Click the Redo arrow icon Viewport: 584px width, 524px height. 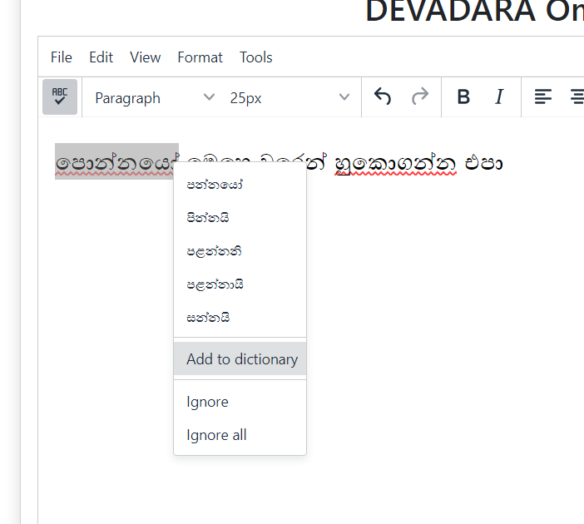pos(420,96)
